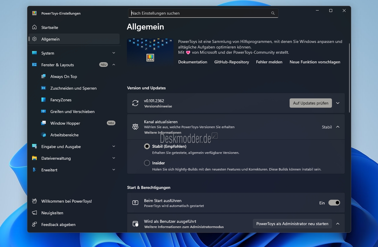This screenshot has width=378, height=247.
Task: Click the Allgemein gear icon
Action: click(x=34, y=39)
